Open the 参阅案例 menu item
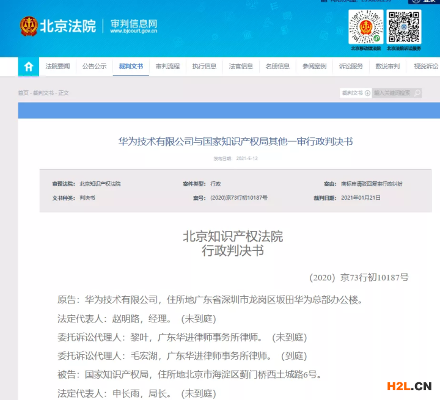 [x=314, y=67]
